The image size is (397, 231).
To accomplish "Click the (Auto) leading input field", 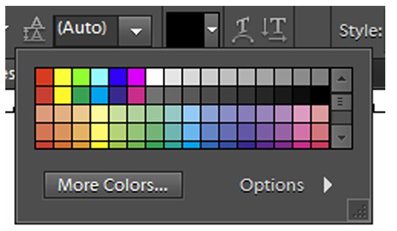I will pyautogui.click(x=86, y=31).
